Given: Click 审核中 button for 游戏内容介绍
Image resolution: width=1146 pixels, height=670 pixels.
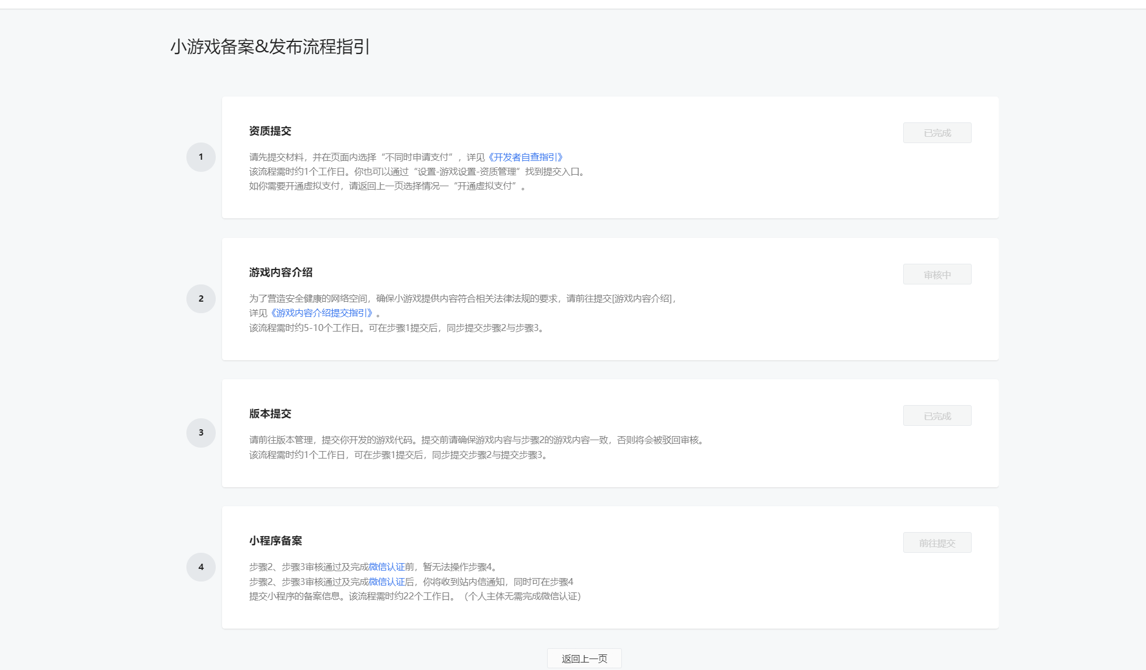Looking at the screenshot, I should [937, 275].
